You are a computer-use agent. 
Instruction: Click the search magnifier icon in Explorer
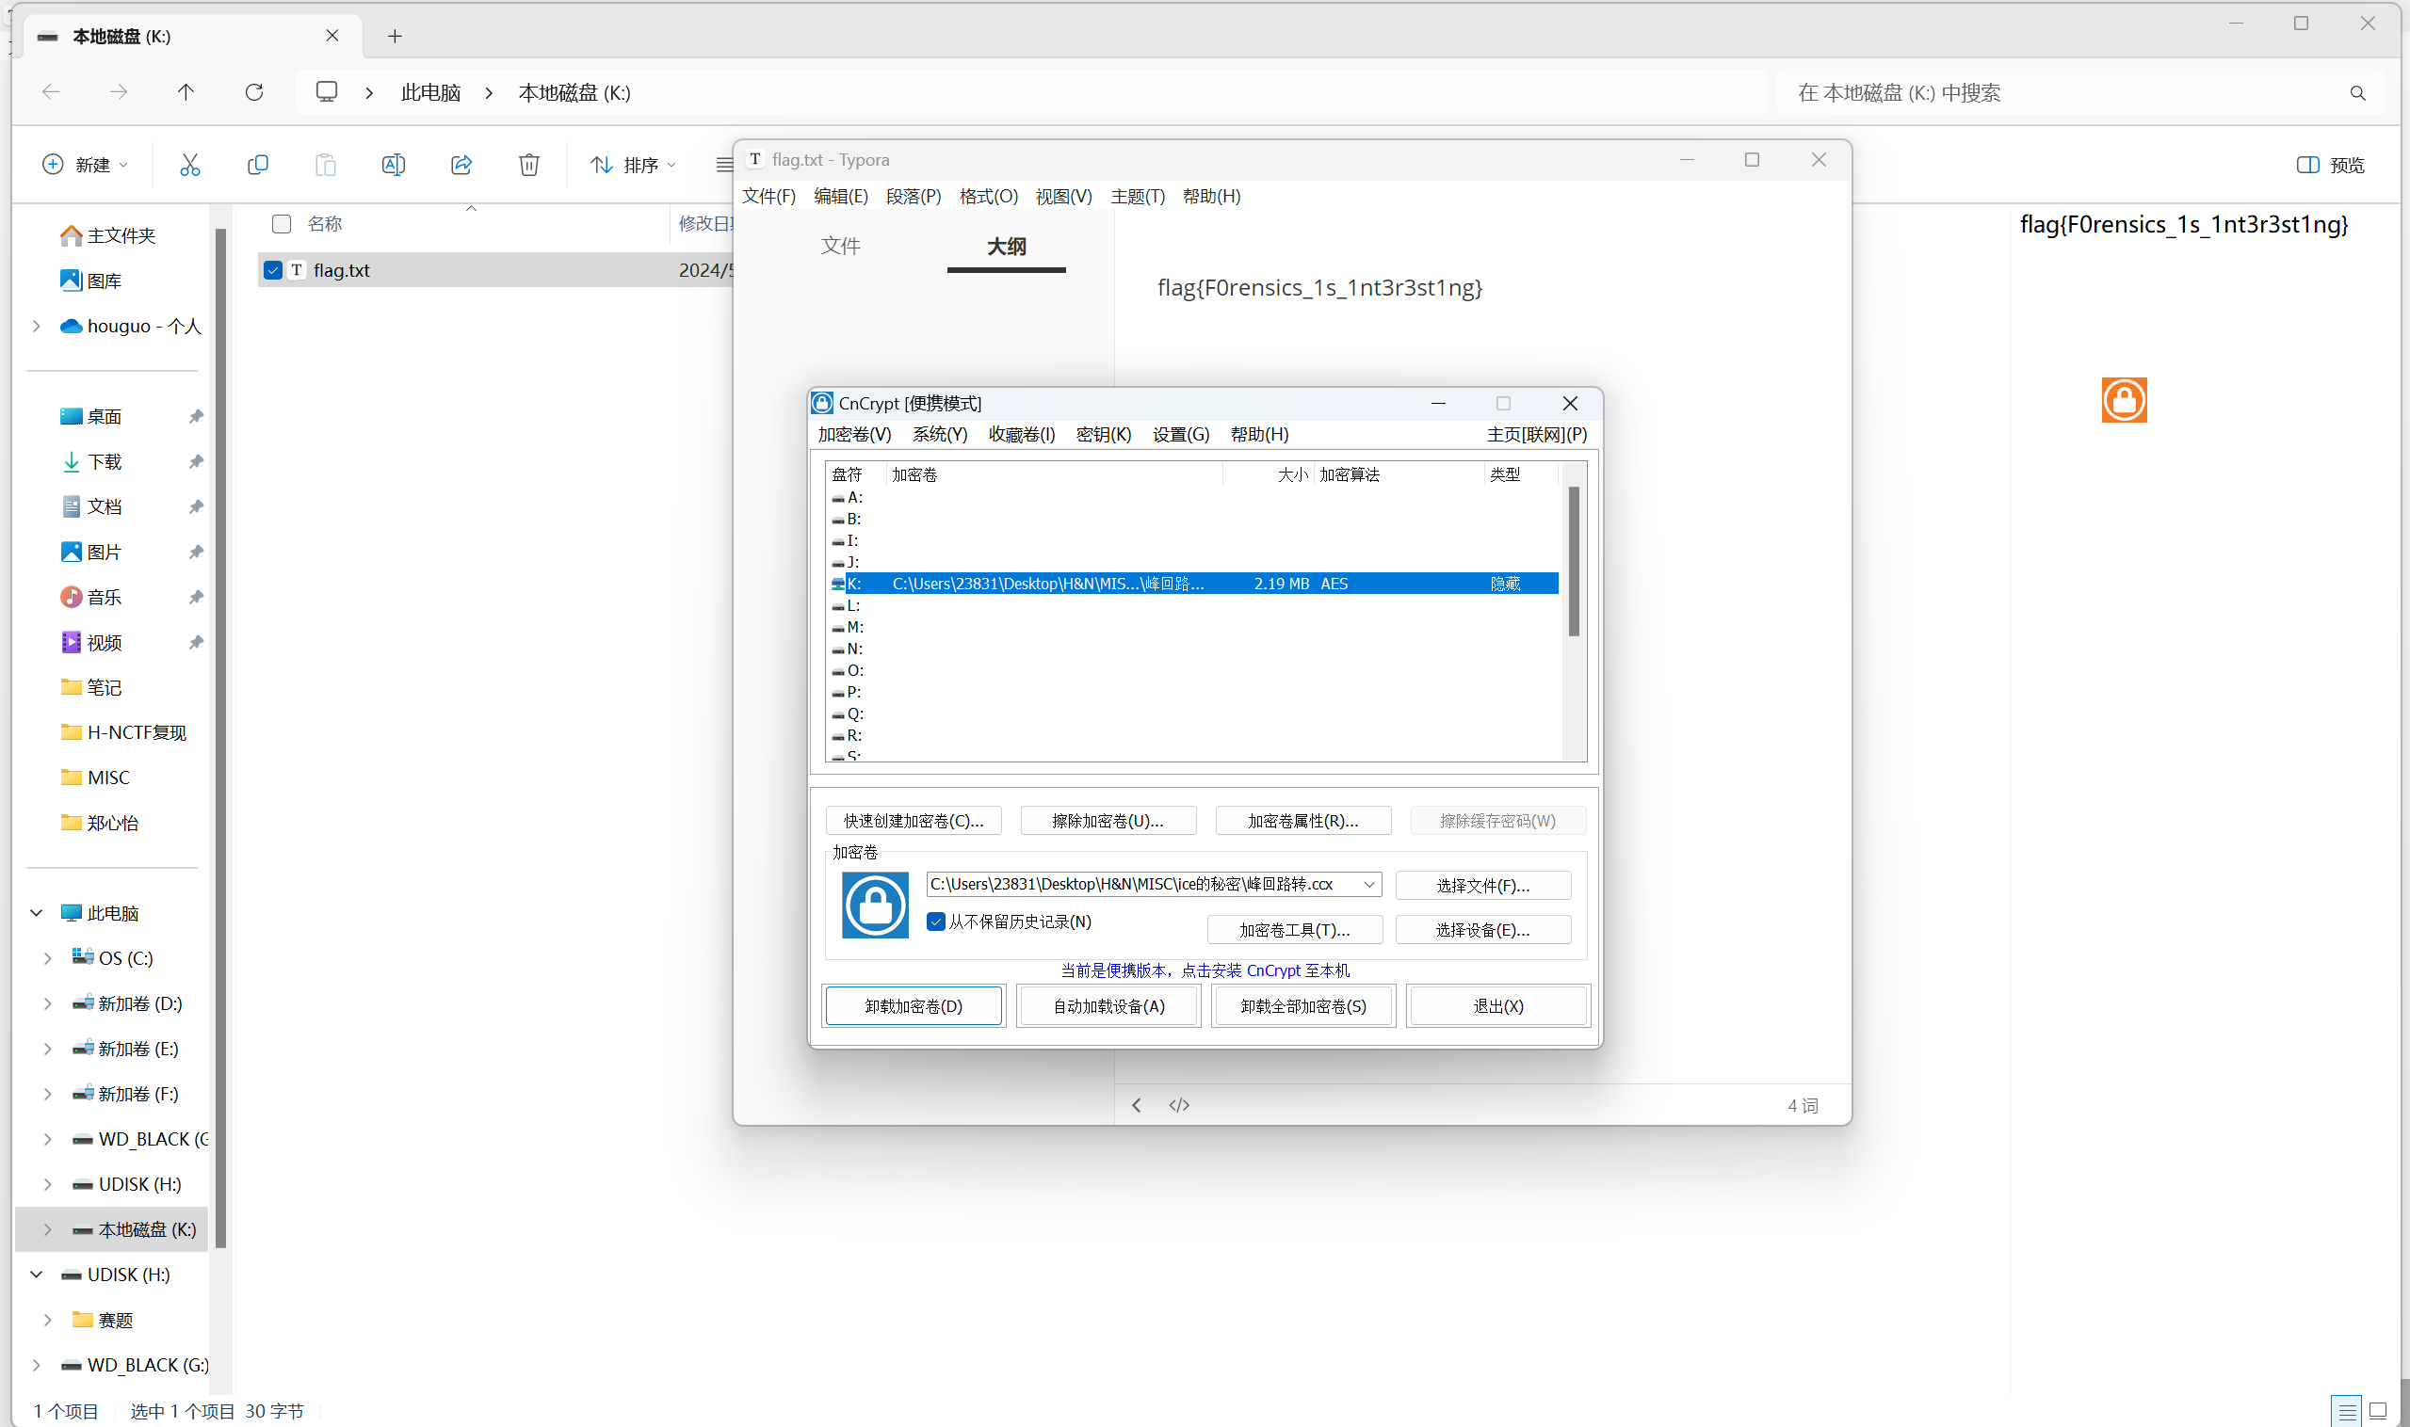click(2357, 93)
